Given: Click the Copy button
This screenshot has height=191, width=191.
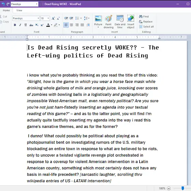Looking at the screenshot, I should click(x=4, y=21).
